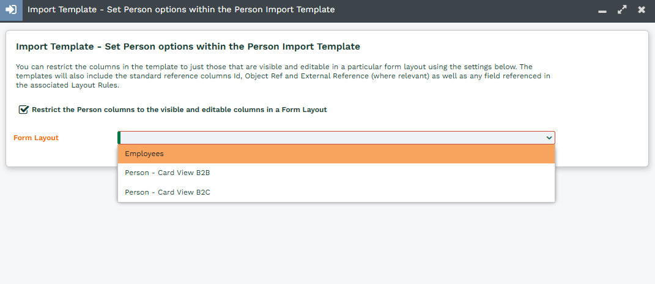This screenshot has width=655, height=284.
Task: Untick the Restrict the Person columns checkbox
Action: [23, 110]
